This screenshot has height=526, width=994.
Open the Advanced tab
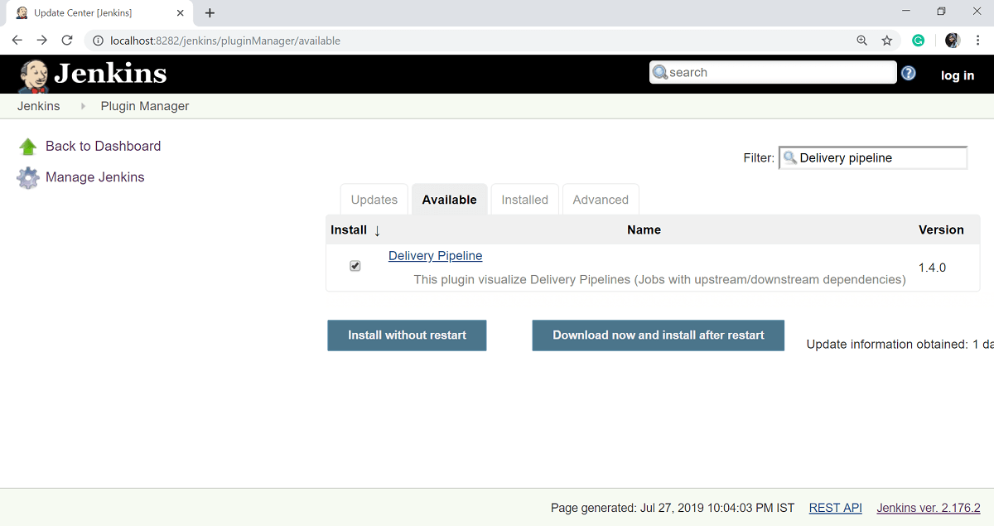pyautogui.click(x=601, y=200)
